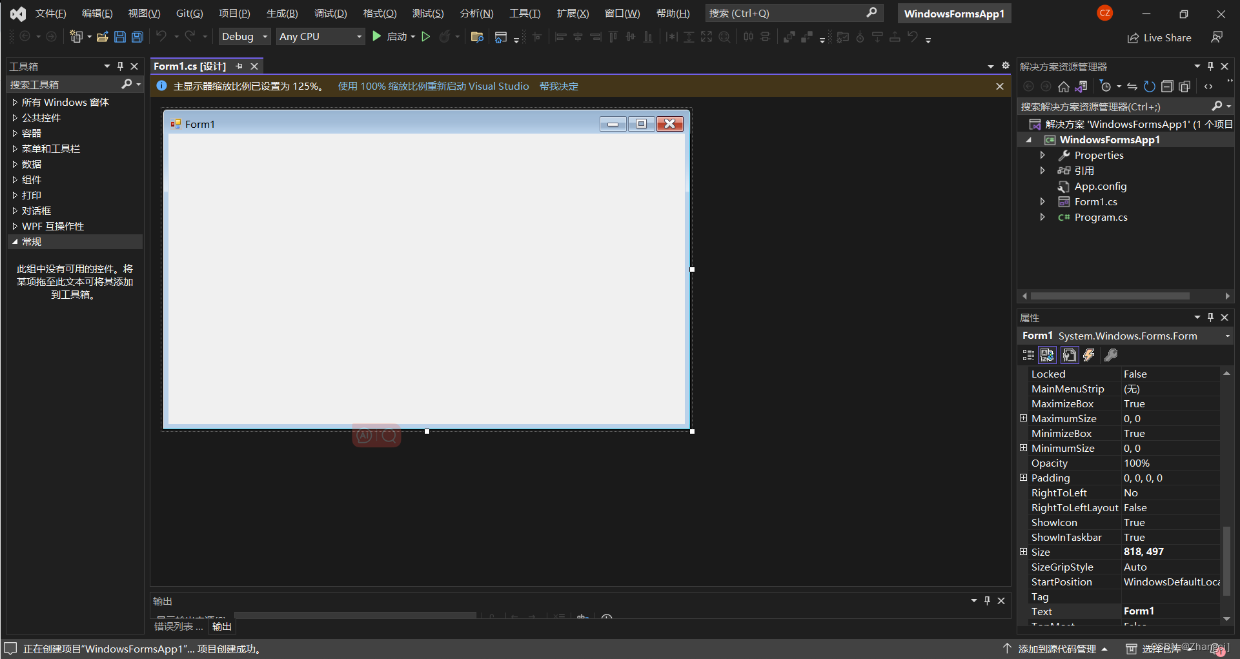1240x659 pixels.
Task: Collapse the 常规 toolbox group
Action: [15, 241]
